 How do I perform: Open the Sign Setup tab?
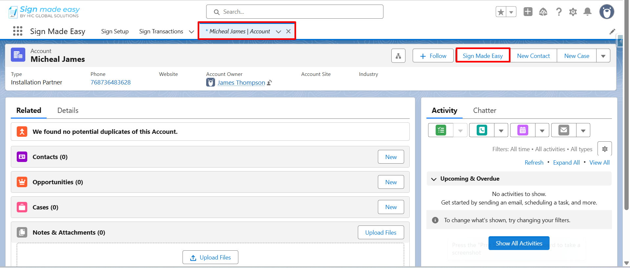coord(115,31)
